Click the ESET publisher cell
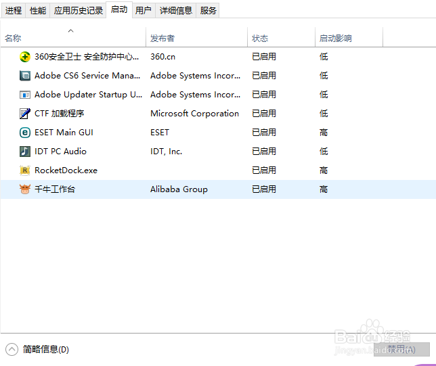Viewport: 436px width, 366px height. click(160, 133)
